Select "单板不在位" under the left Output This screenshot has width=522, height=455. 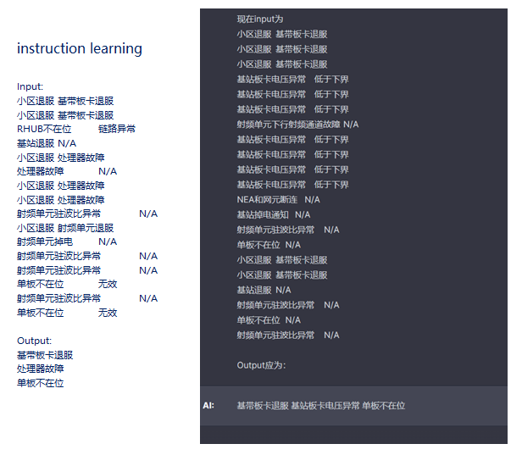point(40,383)
